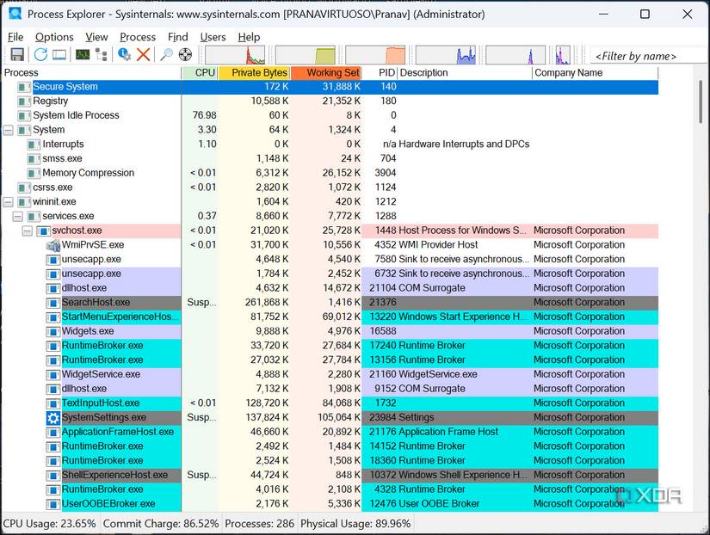Click the WmiPrvSE.exe process icon
Image resolution: width=710 pixels, height=535 pixels.
click(53, 245)
